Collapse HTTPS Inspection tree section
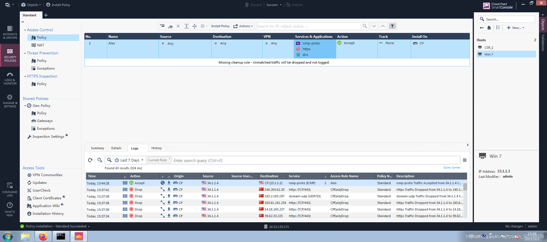 pos(25,76)
